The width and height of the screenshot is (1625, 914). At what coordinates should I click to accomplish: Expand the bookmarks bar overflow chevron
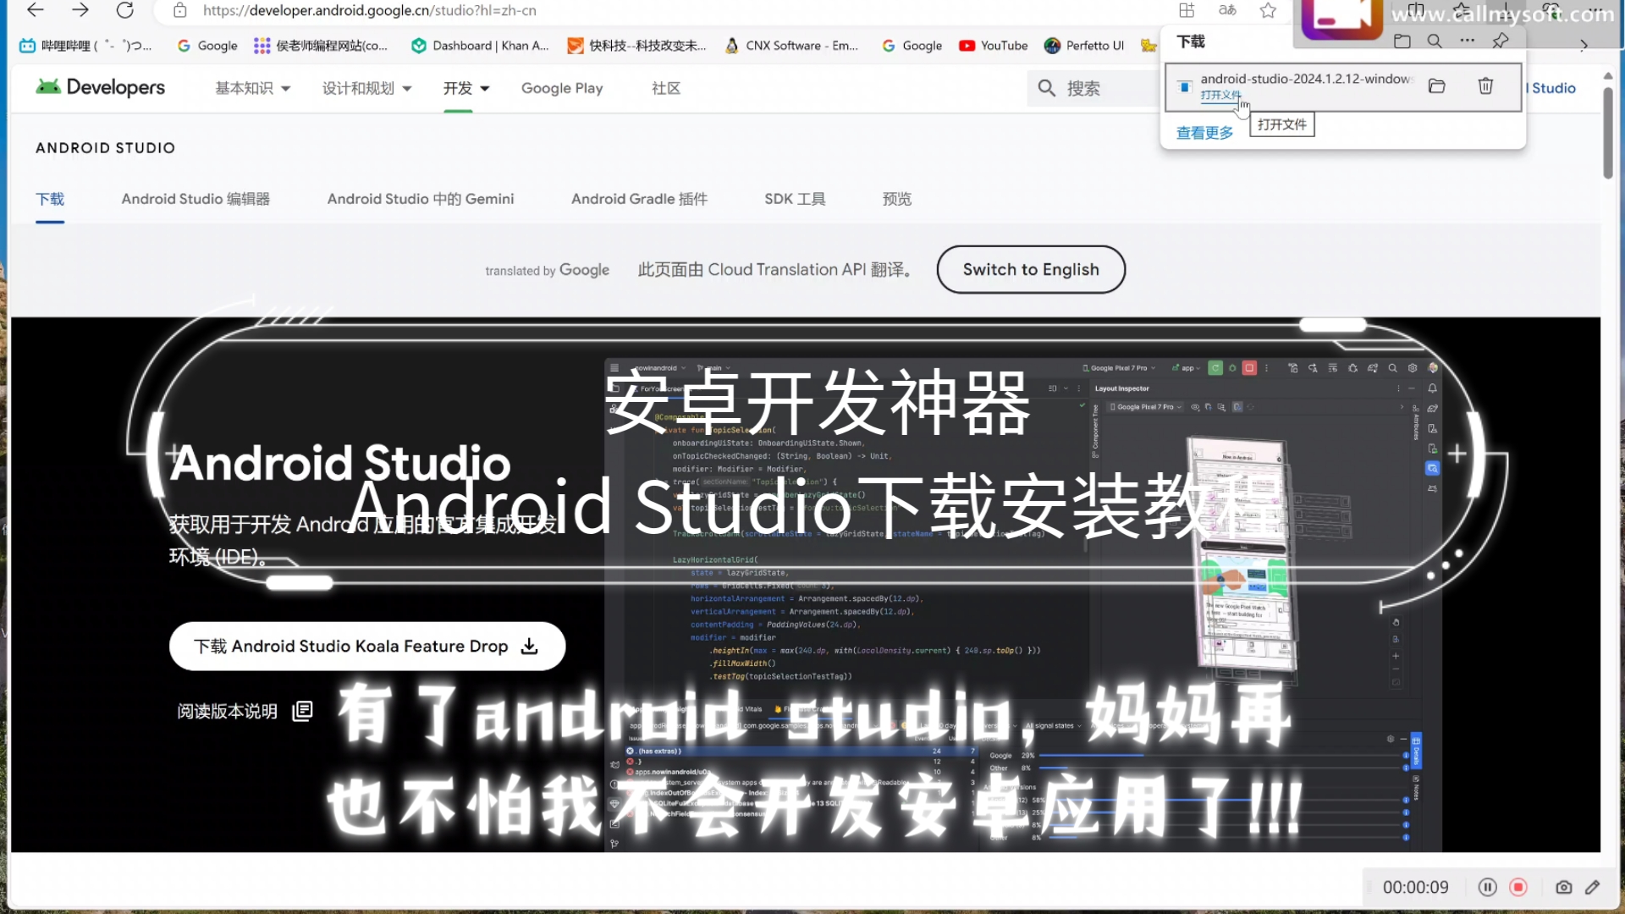click(x=1584, y=46)
